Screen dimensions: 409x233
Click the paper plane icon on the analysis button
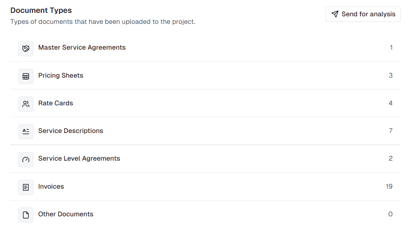pyautogui.click(x=335, y=14)
